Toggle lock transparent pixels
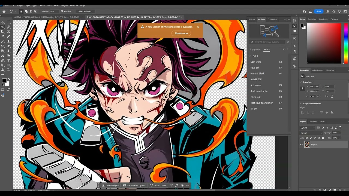Image resolution: width=349 pixels, height=196 pixels. click(307, 138)
